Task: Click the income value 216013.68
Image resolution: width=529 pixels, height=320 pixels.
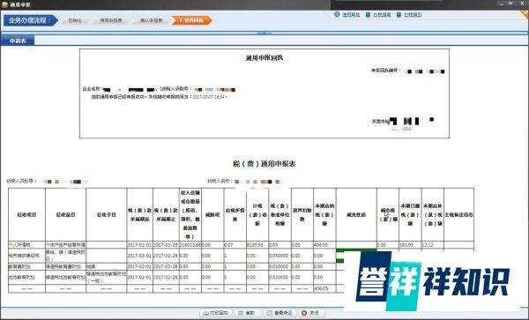Action: (x=190, y=245)
